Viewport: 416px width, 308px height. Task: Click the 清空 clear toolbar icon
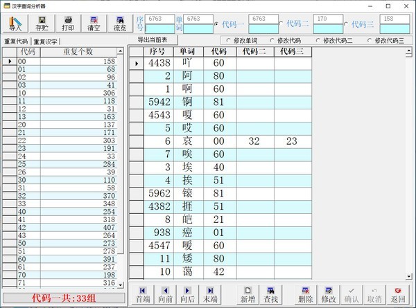click(x=94, y=24)
